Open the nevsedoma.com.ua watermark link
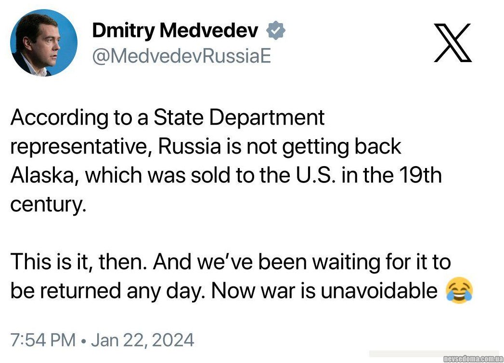This screenshot has height=363, width=504. pyautogui.click(x=473, y=358)
